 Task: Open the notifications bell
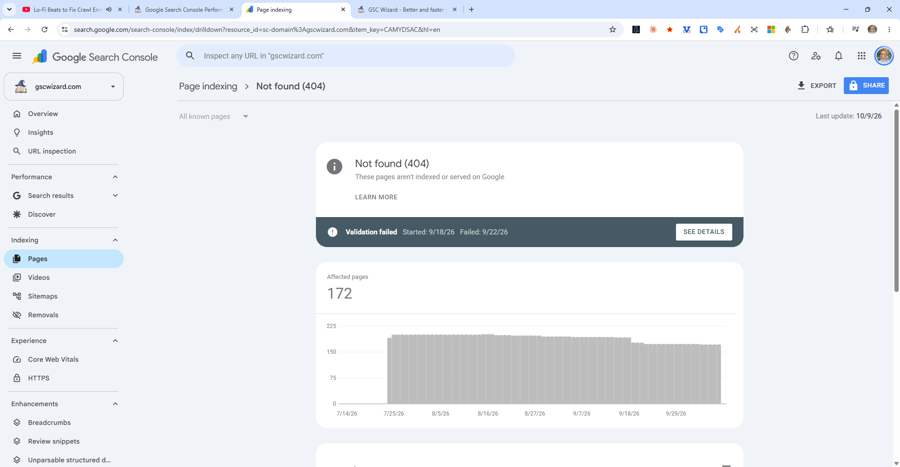pos(839,56)
